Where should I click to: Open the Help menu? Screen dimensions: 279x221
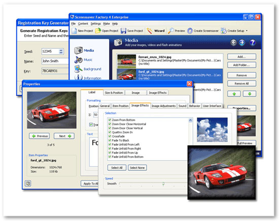(x=115, y=24)
